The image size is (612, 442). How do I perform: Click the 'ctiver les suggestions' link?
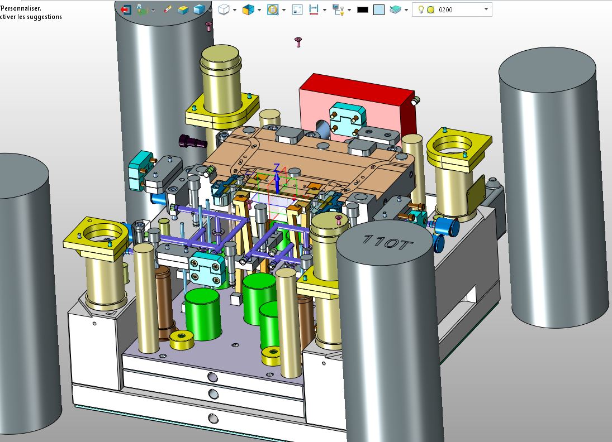(31, 17)
